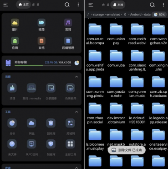Open the 伪装图像 disguise image tool

point(51,91)
